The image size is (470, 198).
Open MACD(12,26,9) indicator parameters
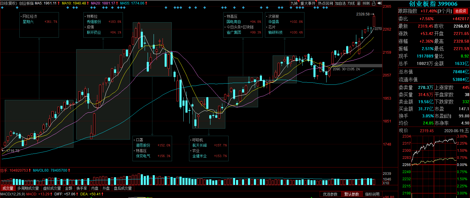(x=13, y=194)
